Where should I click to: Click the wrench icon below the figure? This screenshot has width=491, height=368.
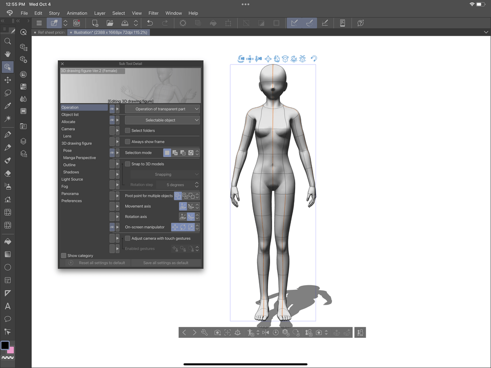coord(205,333)
